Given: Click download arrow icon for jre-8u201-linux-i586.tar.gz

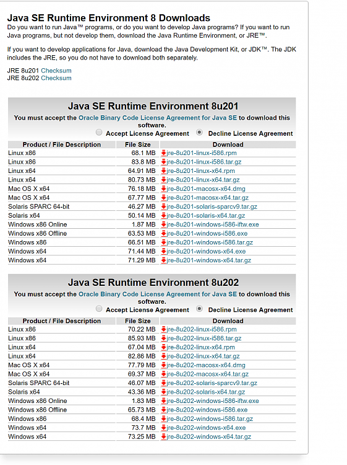Looking at the screenshot, I should (x=163, y=162).
